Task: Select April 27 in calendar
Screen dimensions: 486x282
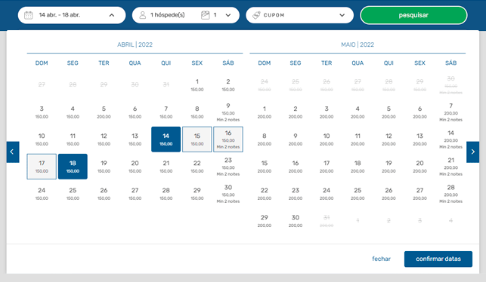Action: tap(135, 194)
